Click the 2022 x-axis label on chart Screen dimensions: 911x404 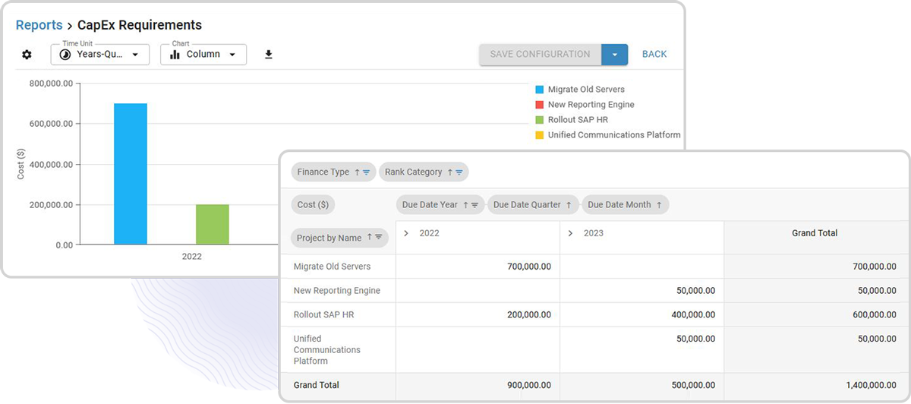point(192,257)
